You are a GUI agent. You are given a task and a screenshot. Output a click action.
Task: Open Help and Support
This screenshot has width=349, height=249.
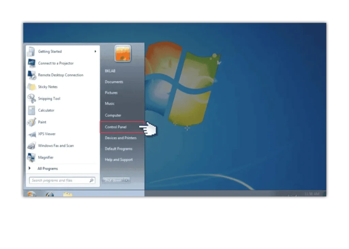[x=119, y=160]
